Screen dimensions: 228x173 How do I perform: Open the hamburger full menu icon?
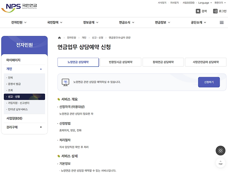pos(221,22)
